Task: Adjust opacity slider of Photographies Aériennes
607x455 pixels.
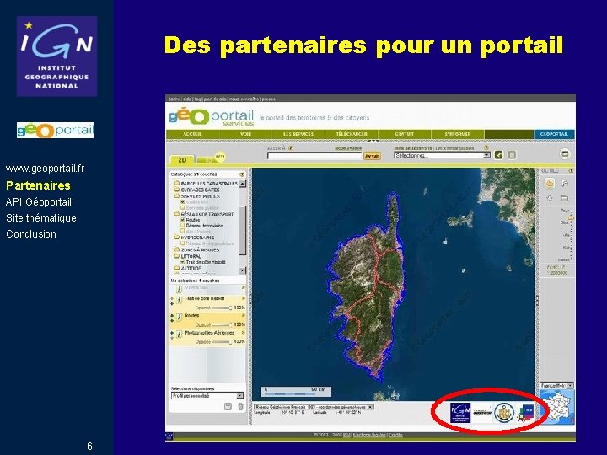Action: (222, 341)
